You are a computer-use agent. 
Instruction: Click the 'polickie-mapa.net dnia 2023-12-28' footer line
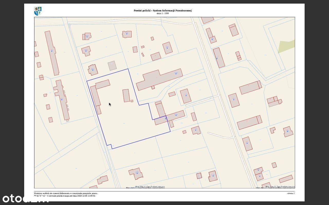65,196
